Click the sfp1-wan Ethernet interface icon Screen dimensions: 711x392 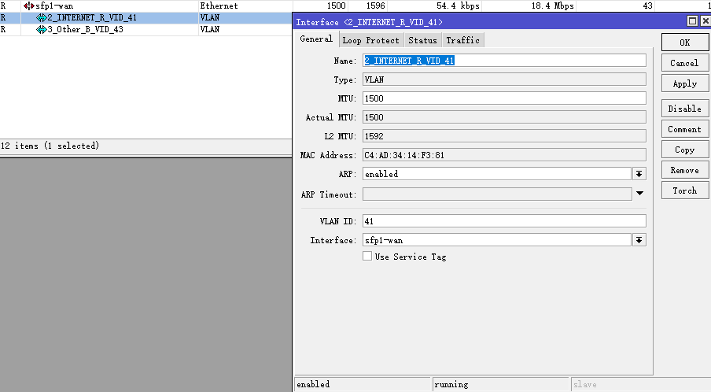click(29, 6)
